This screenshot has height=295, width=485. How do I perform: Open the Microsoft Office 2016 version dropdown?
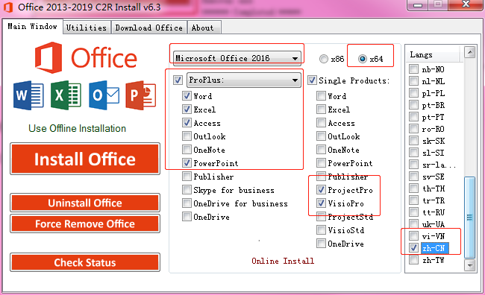coord(237,58)
